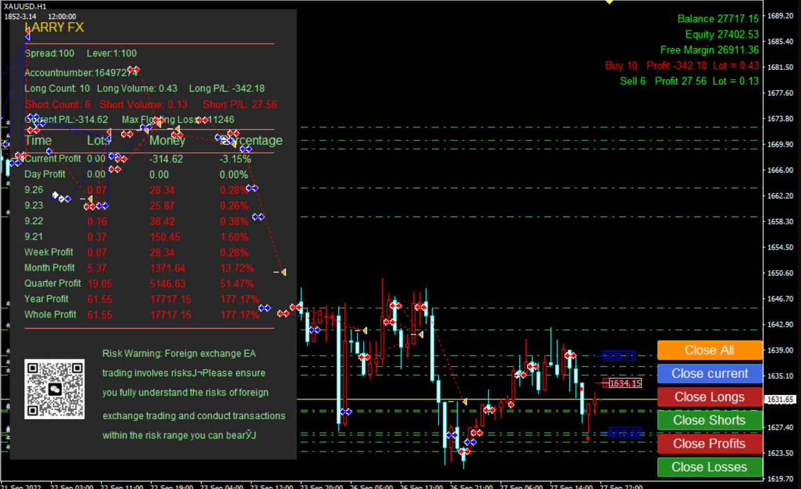
Task: Click the orange Close All button
Action: 709,351
